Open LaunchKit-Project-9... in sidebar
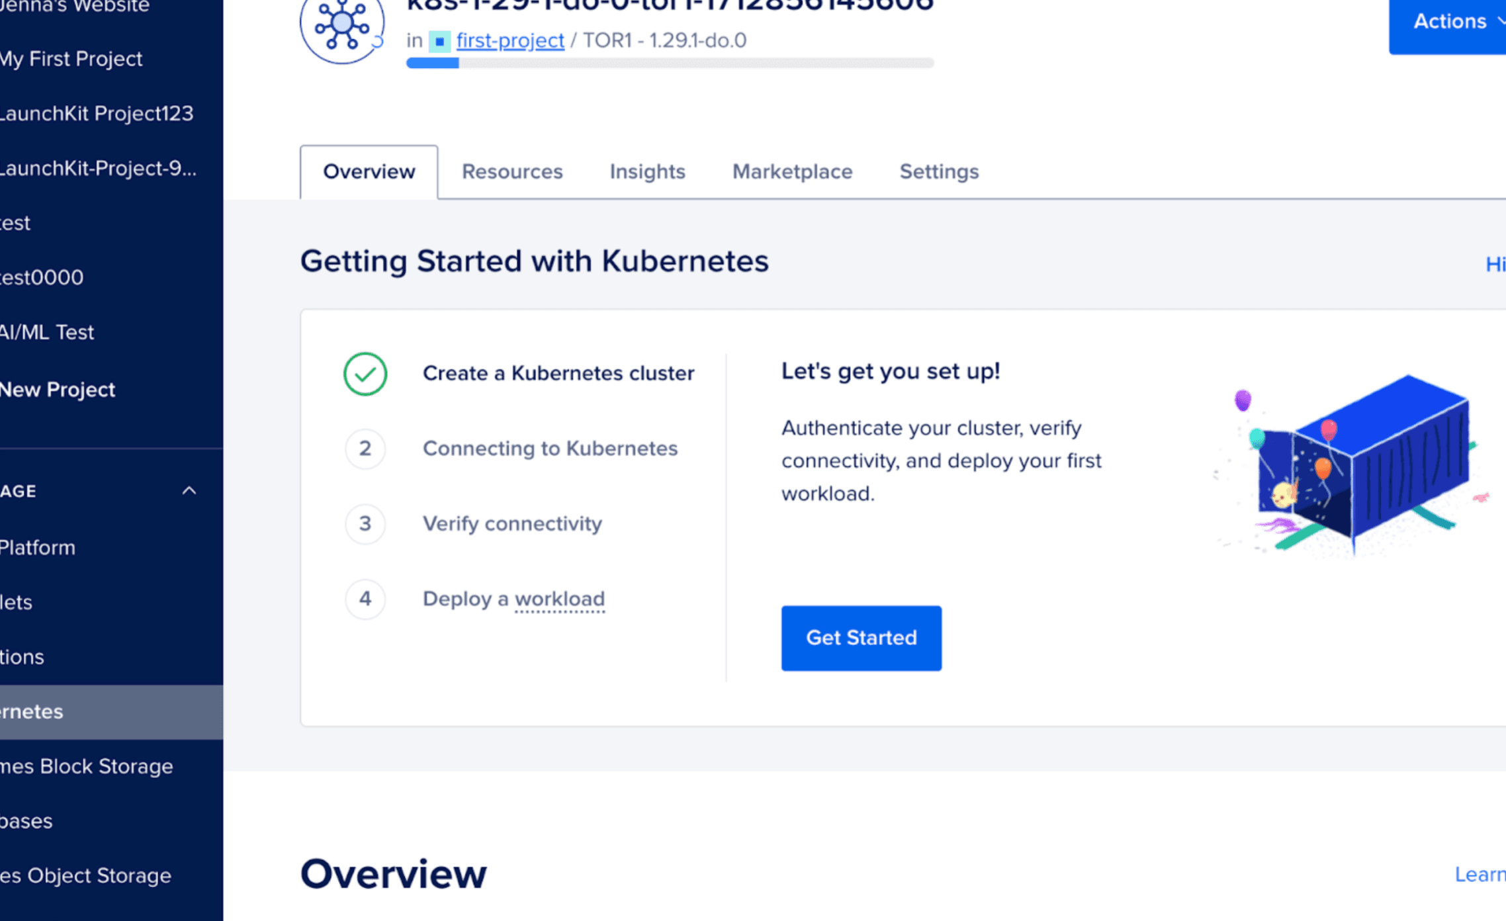This screenshot has height=921, width=1506. [x=98, y=168]
